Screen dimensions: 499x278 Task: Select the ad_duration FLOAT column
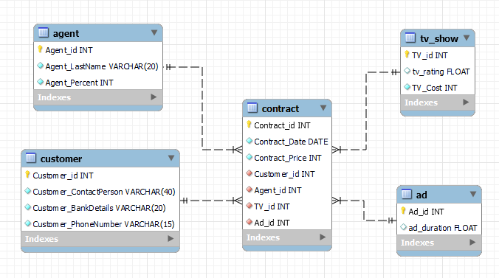coord(439,228)
